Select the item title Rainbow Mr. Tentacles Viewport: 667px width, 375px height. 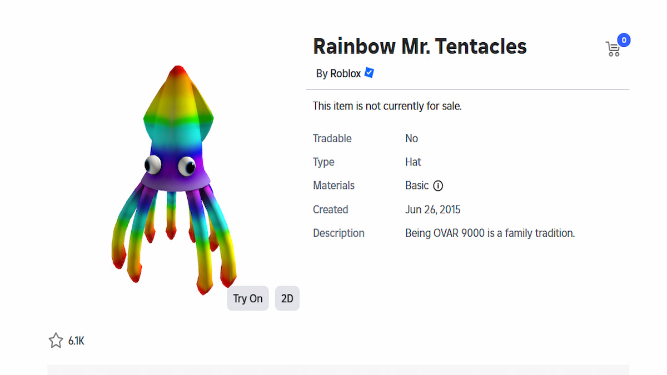[420, 46]
